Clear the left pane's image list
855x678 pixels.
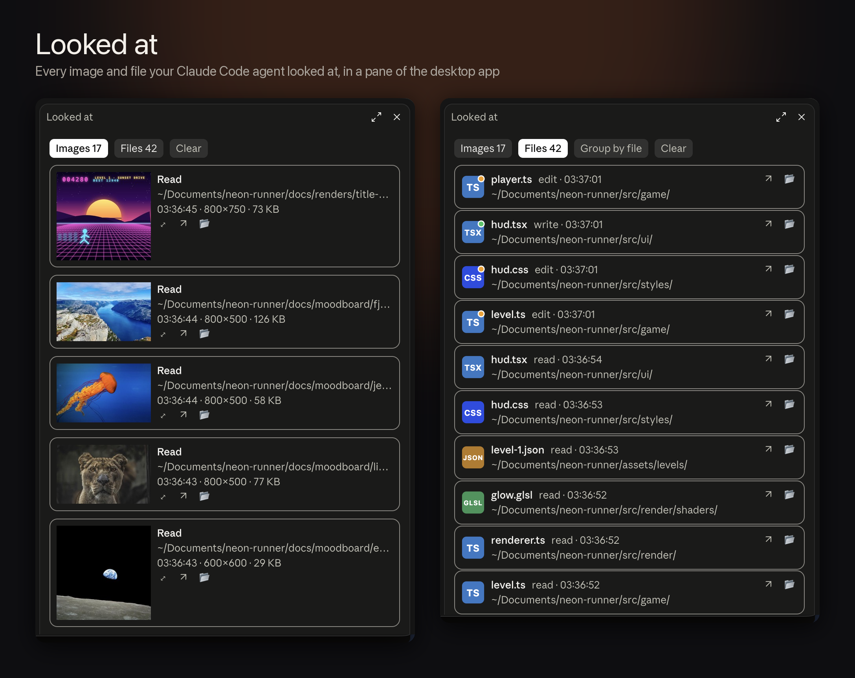[x=188, y=148]
